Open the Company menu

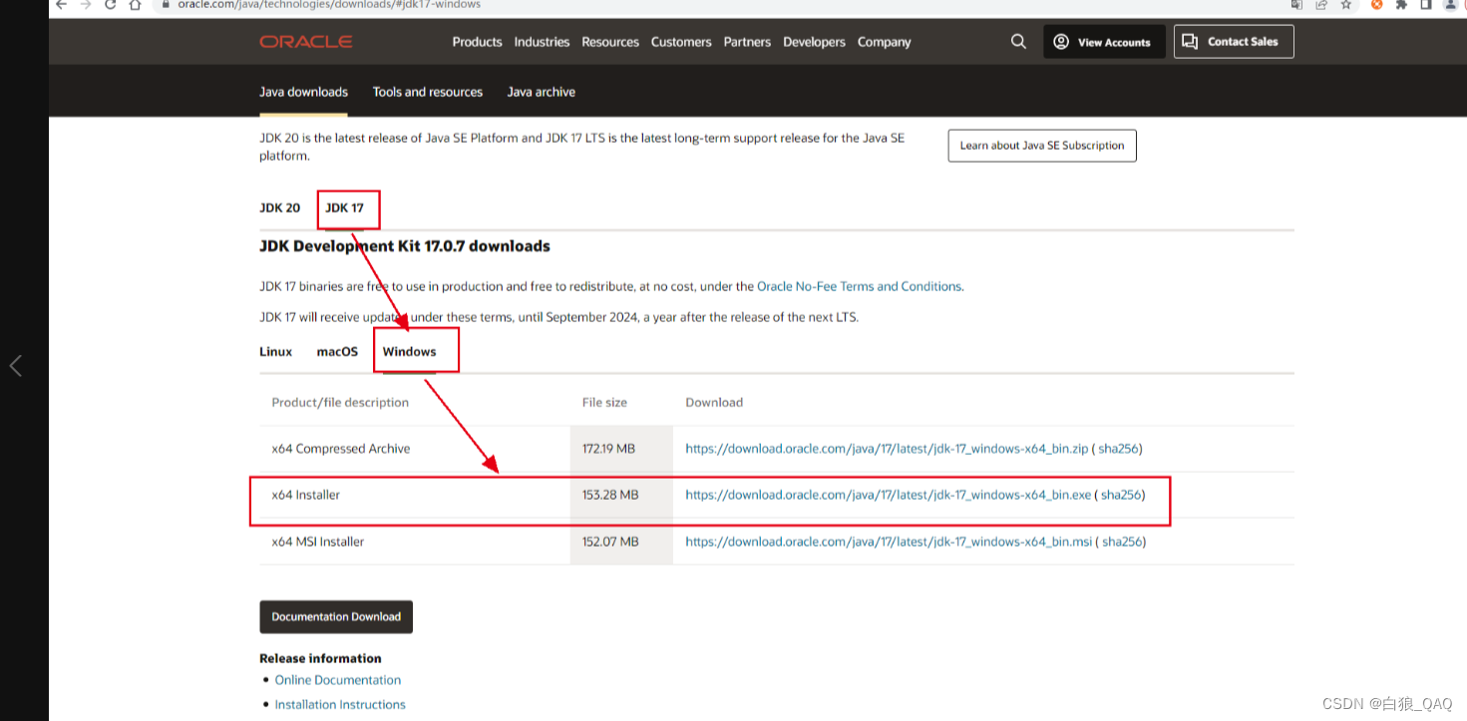click(884, 42)
